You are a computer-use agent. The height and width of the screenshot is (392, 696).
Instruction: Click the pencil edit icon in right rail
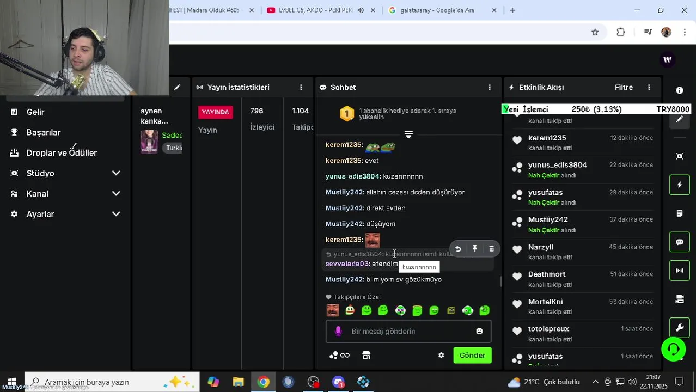point(680,119)
